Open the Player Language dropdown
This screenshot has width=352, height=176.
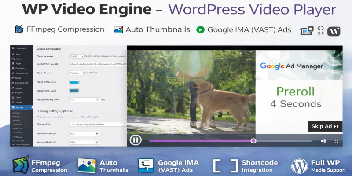(77, 56)
